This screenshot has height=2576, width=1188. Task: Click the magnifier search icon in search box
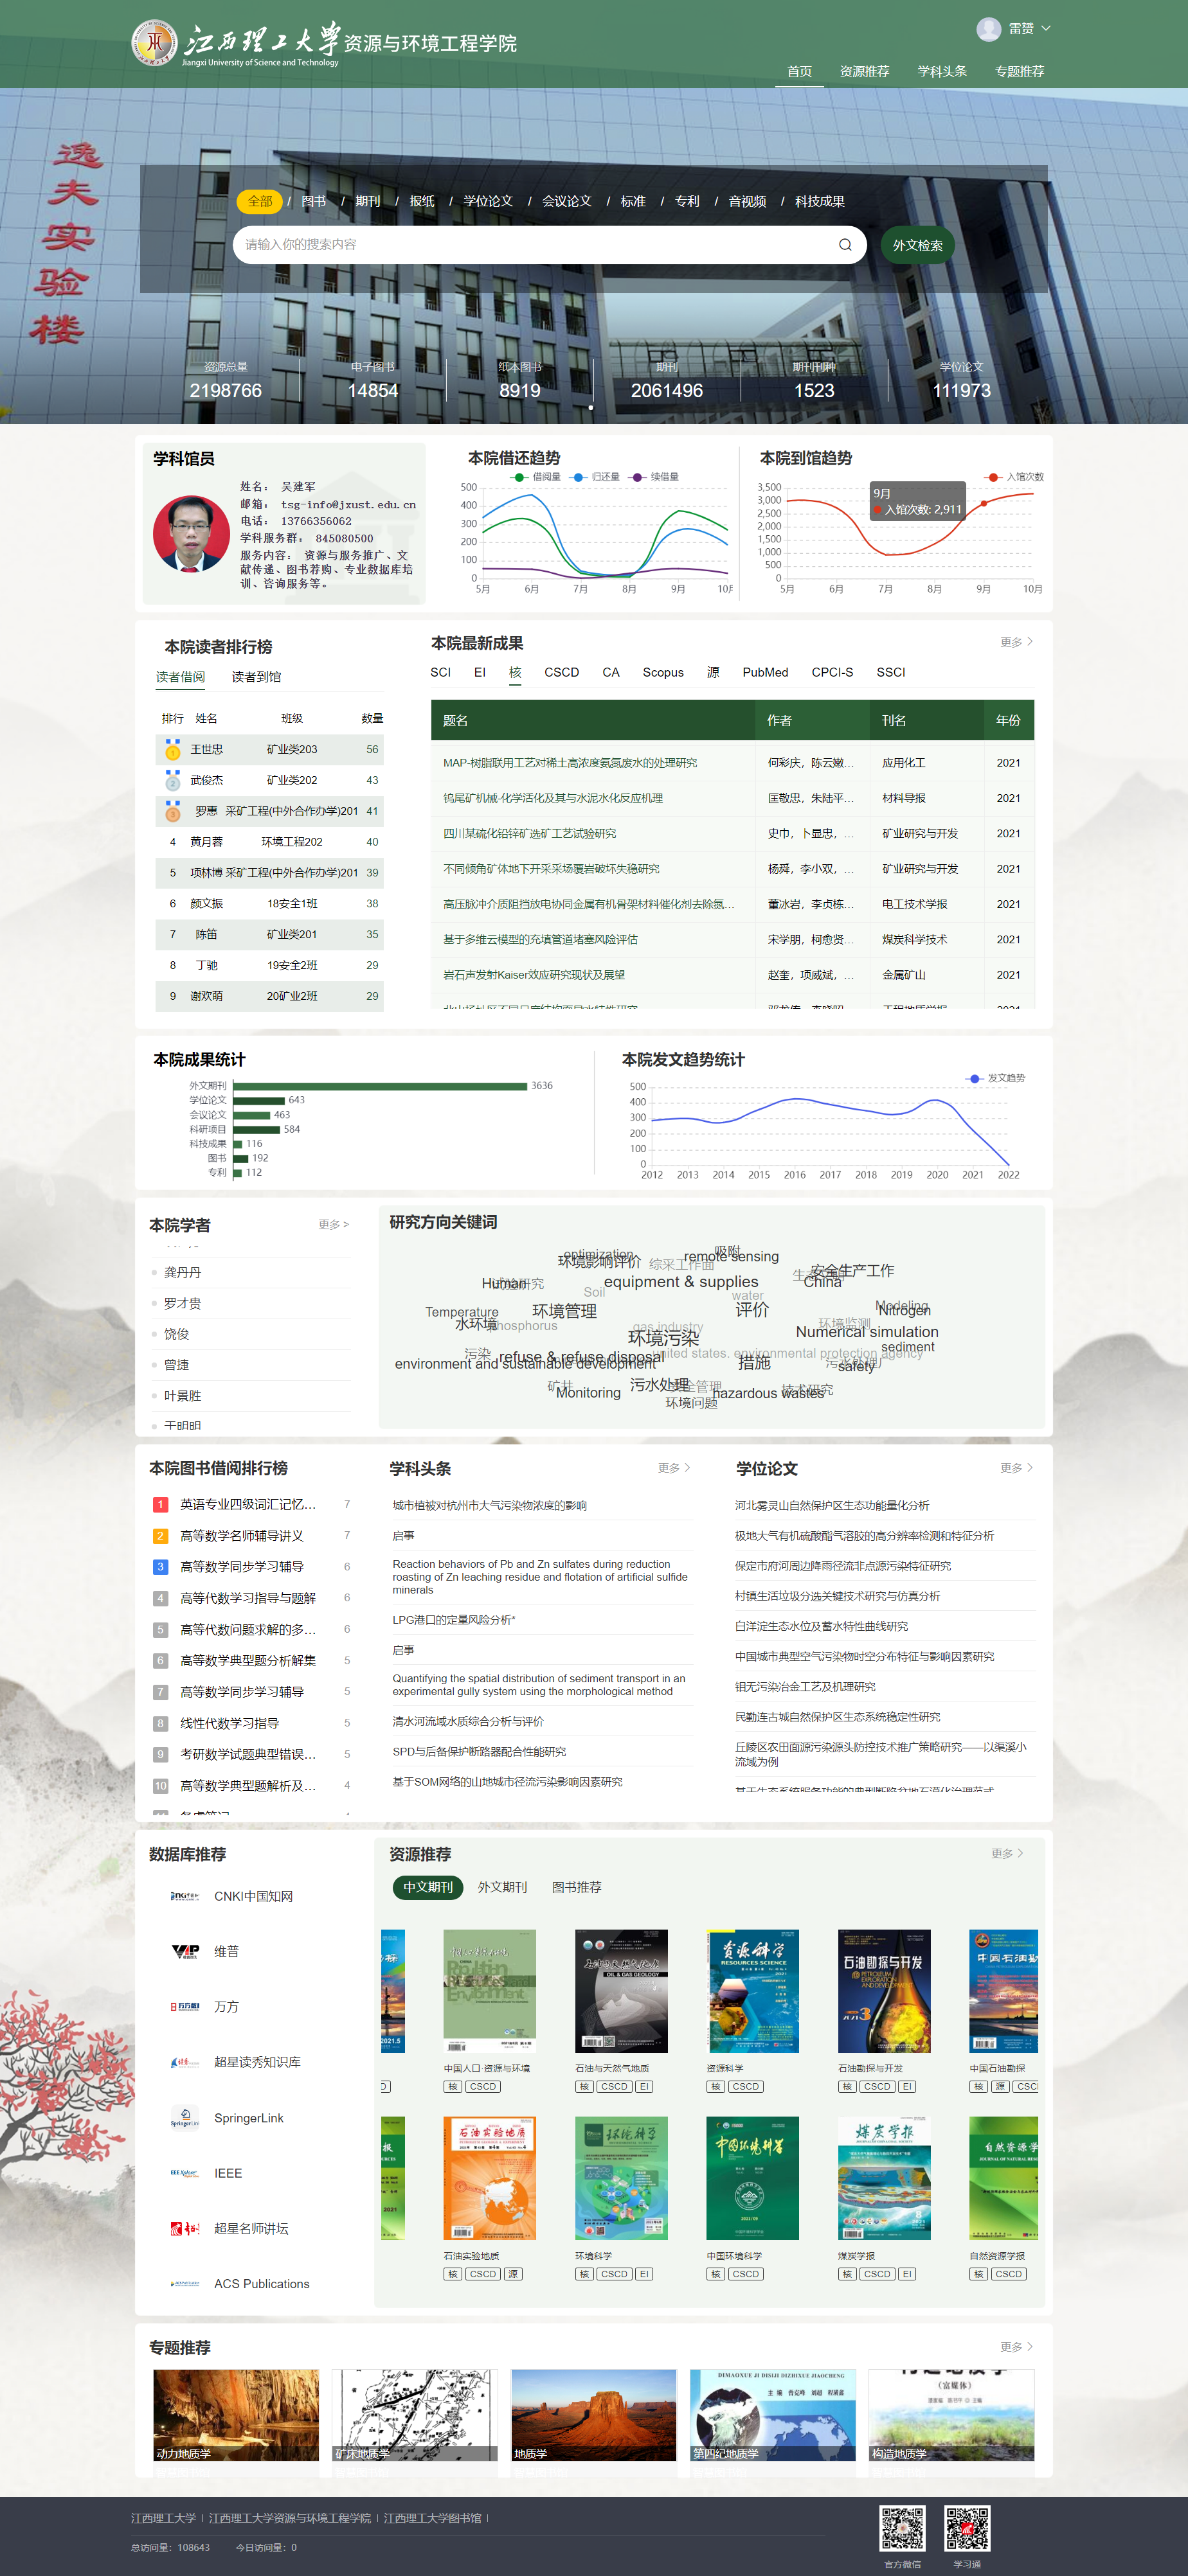coord(845,245)
